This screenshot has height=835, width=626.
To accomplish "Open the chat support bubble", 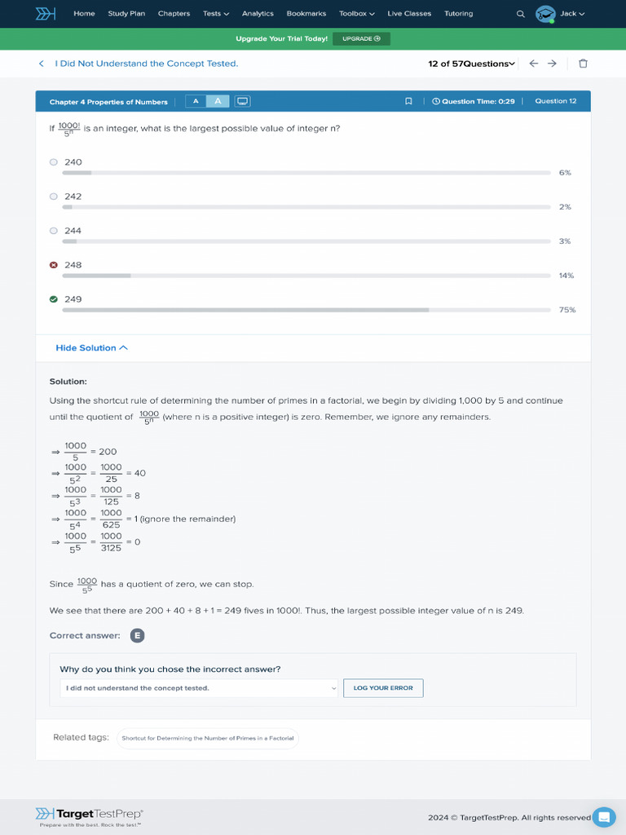I will coord(604,817).
